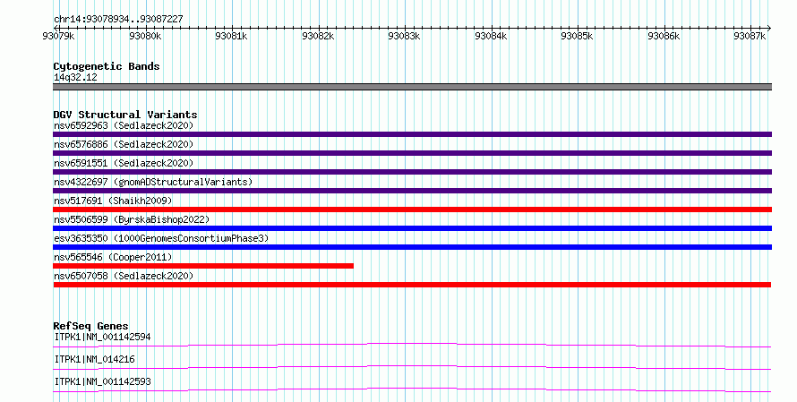The width and height of the screenshot is (797, 402).
Task: Select the gray 14q32.12 cytogenetic band bar
Action: [412, 87]
